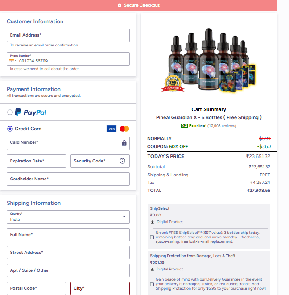The image size is (289, 295).
Task: Click the 60% OFF coupon link
Action: [178, 146]
